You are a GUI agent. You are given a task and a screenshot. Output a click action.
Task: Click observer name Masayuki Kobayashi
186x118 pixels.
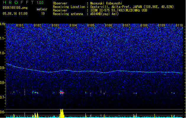[106, 3]
